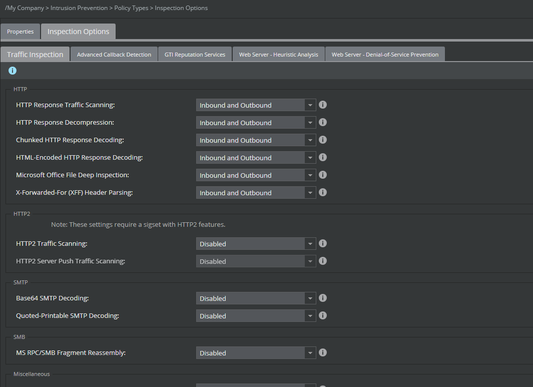Click the 'Quoted-Printable SMTP Decoding:' label
This screenshot has width=533, height=387.
click(x=67, y=315)
